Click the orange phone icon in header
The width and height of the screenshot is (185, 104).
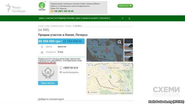52,11
